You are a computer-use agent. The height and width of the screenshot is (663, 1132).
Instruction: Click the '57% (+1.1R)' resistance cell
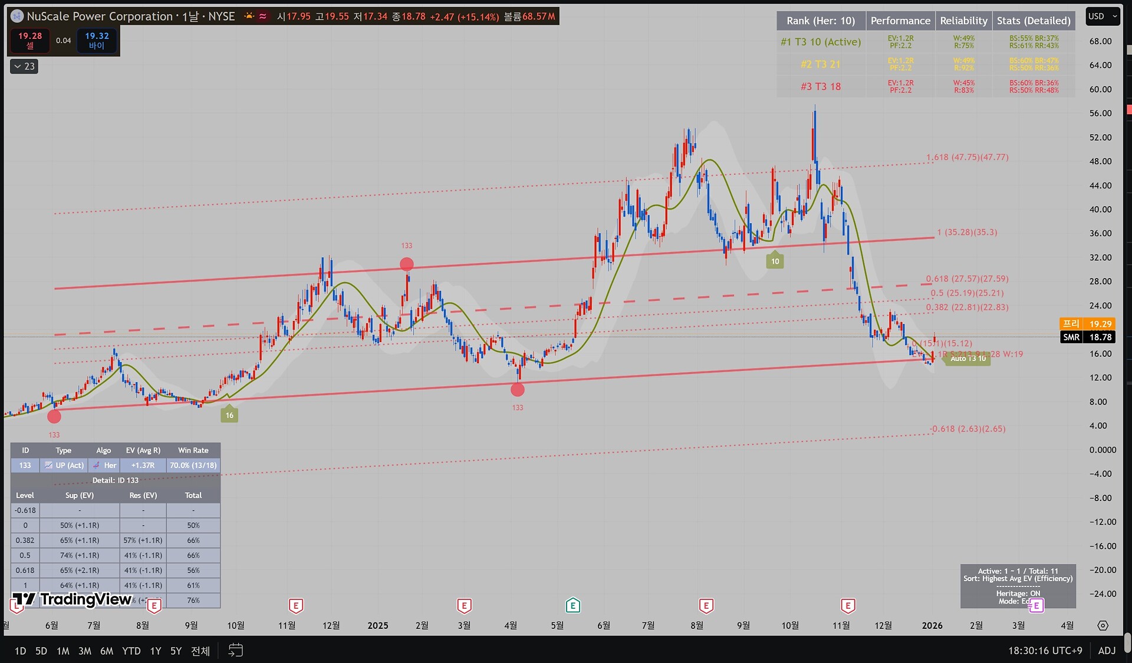143,541
